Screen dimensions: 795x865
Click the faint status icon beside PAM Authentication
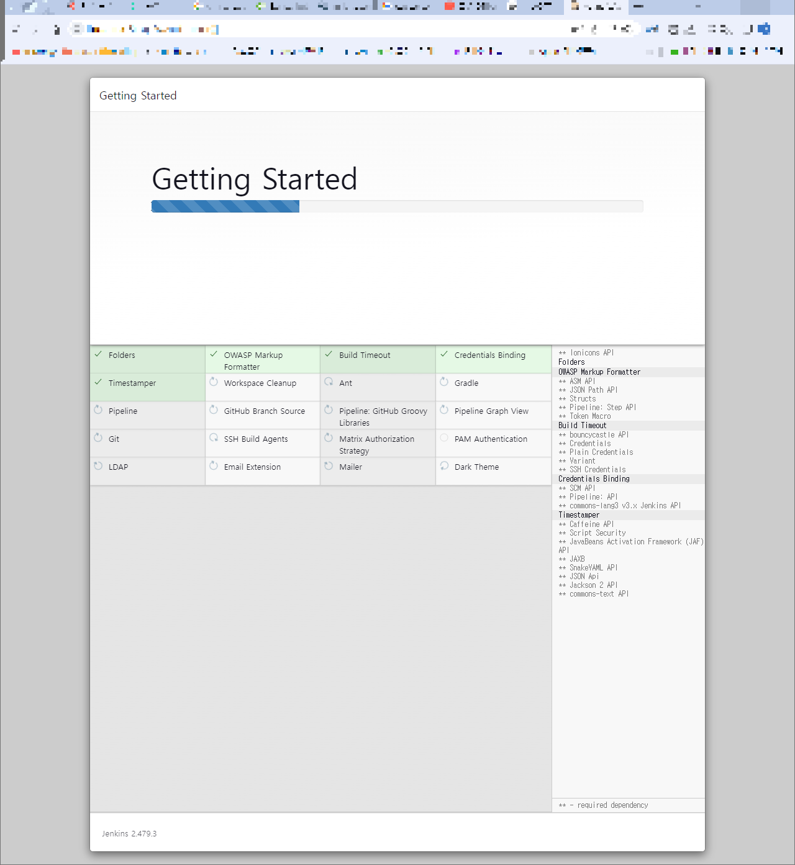point(444,437)
